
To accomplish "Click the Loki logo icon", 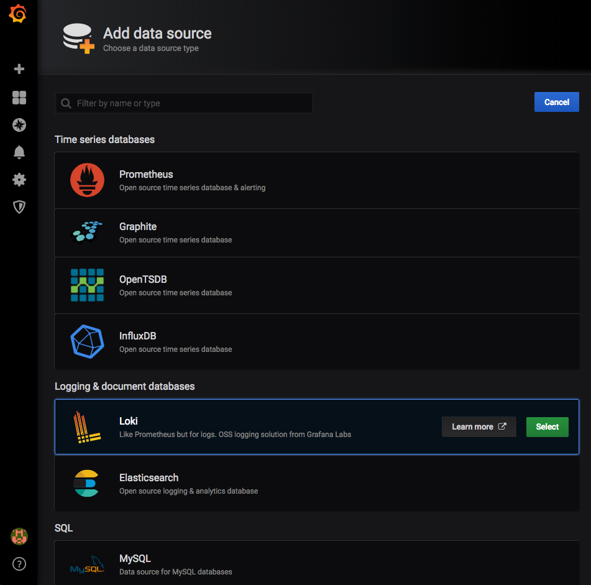I will tap(87, 427).
